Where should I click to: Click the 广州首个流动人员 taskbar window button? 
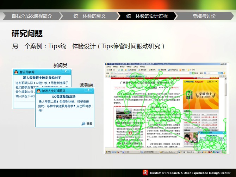(187, 152)
